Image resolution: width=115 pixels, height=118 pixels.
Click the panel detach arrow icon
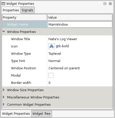tap(105, 4)
